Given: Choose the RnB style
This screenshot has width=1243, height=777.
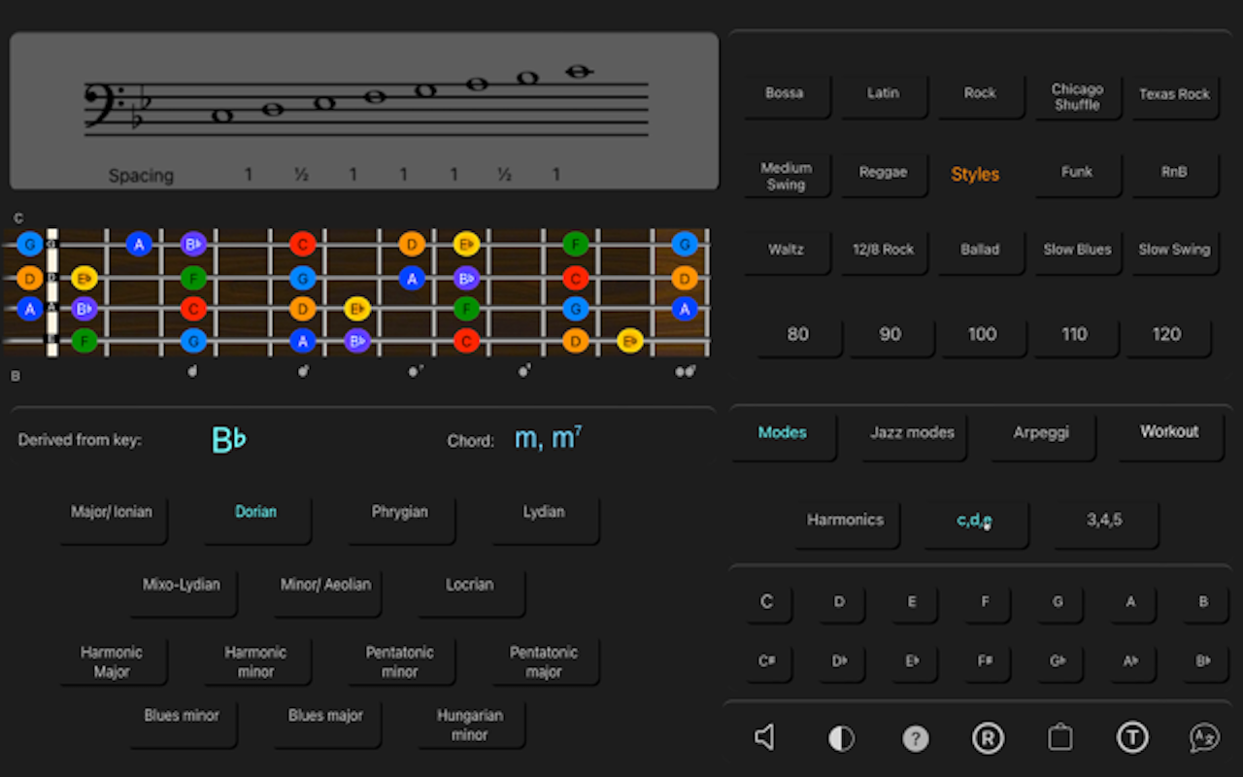Looking at the screenshot, I should click(x=1175, y=173).
